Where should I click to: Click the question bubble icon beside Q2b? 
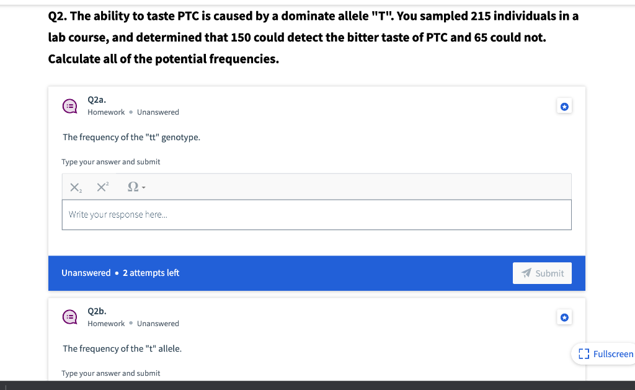[x=69, y=317]
